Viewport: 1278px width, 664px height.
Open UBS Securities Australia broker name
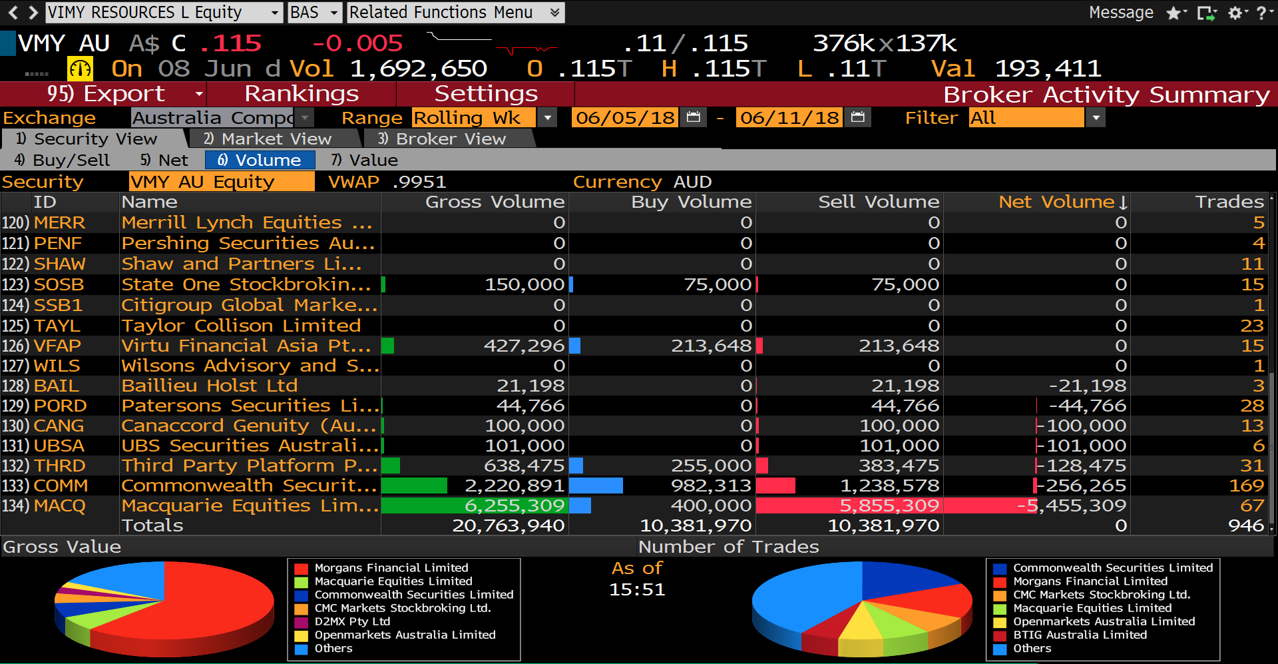(250, 446)
